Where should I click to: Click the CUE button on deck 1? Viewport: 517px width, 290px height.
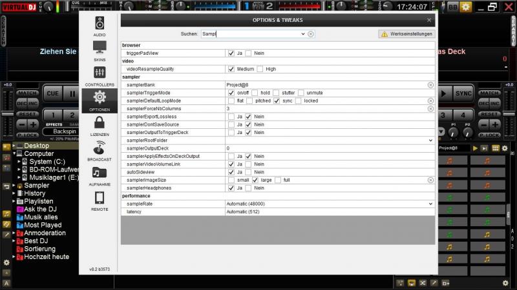52,93
